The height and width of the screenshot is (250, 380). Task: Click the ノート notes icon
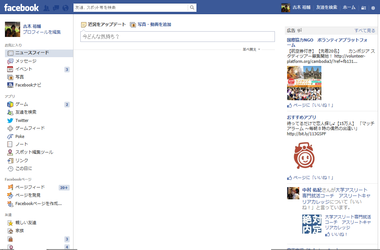pyautogui.click(x=10, y=144)
